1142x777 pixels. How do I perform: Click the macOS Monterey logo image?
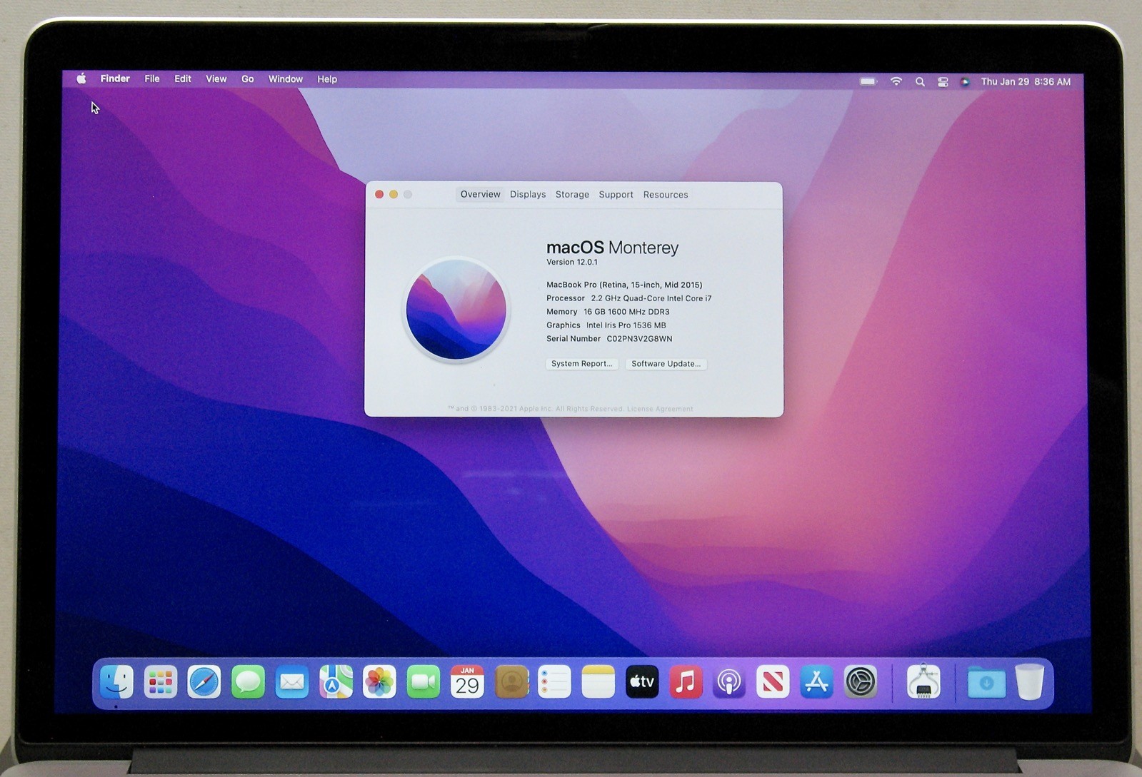pyautogui.click(x=456, y=310)
